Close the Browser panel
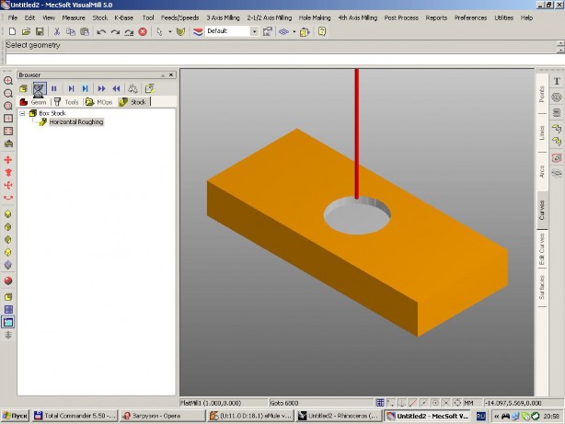 click(171, 74)
